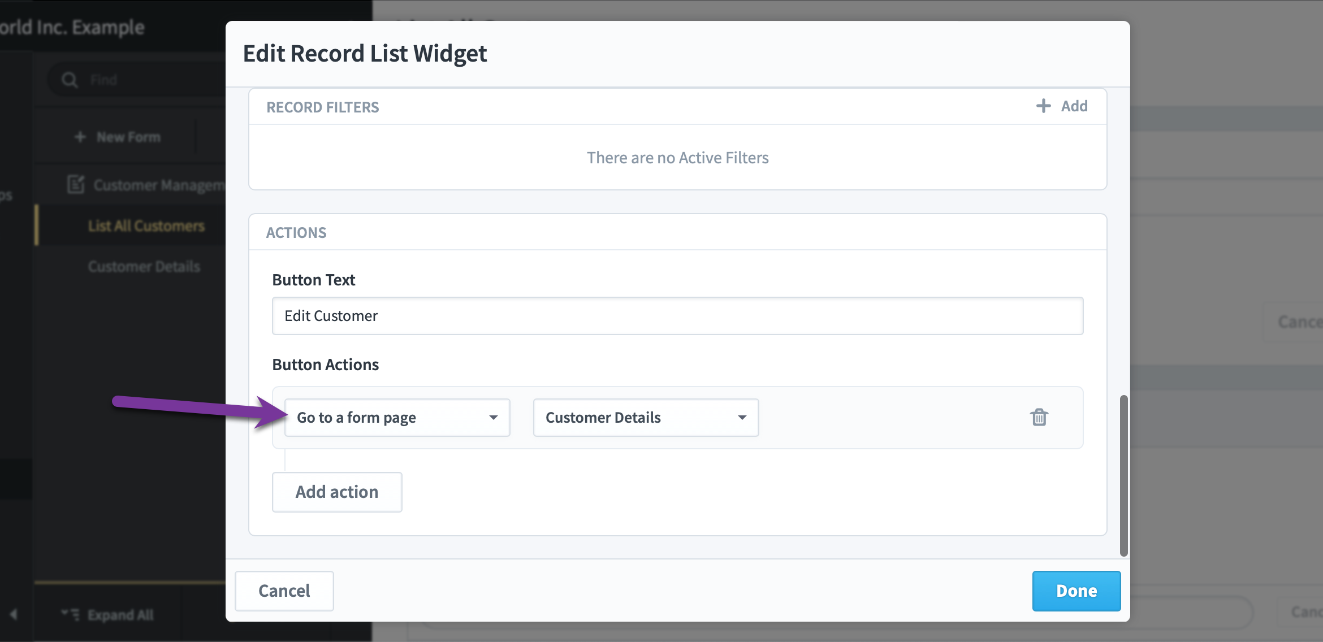Click the Add action button
Screen dimensions: 1323x642
(337, 492)
